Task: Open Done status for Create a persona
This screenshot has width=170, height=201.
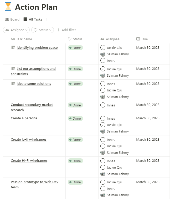Action: (x=75, y=118)
